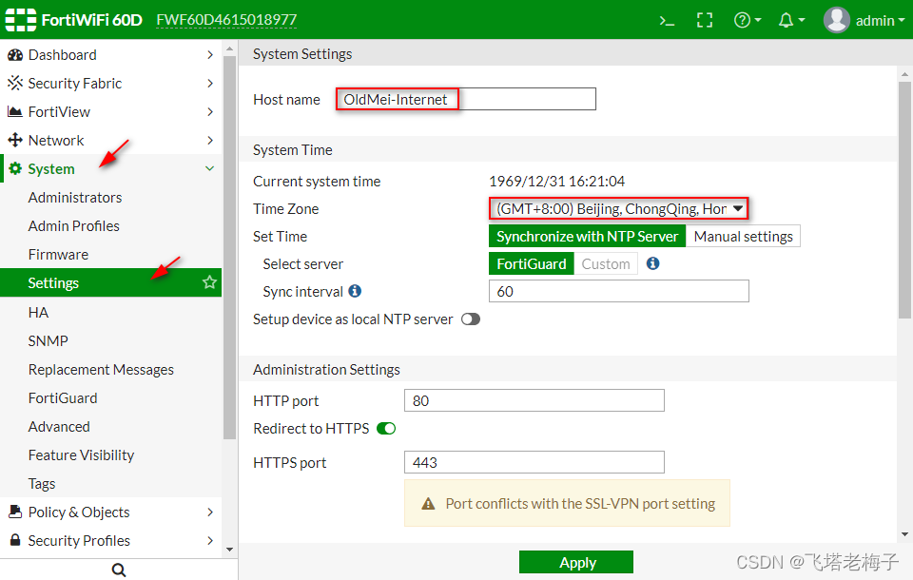Open the CLI console icon
This screenshot has height=580, width=913.
[667, 21]
